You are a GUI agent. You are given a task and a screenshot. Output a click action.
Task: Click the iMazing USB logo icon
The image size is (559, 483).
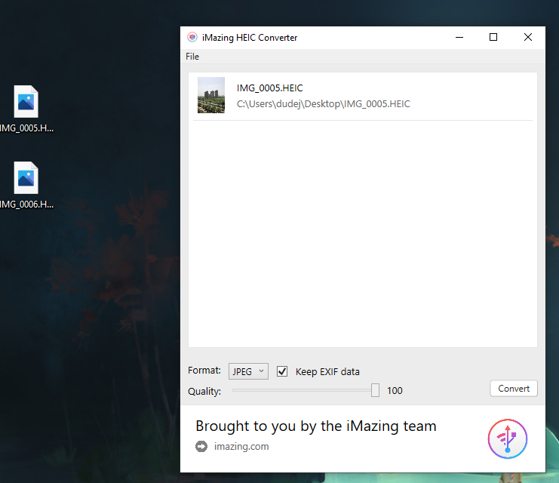click(x=507, y=438)
